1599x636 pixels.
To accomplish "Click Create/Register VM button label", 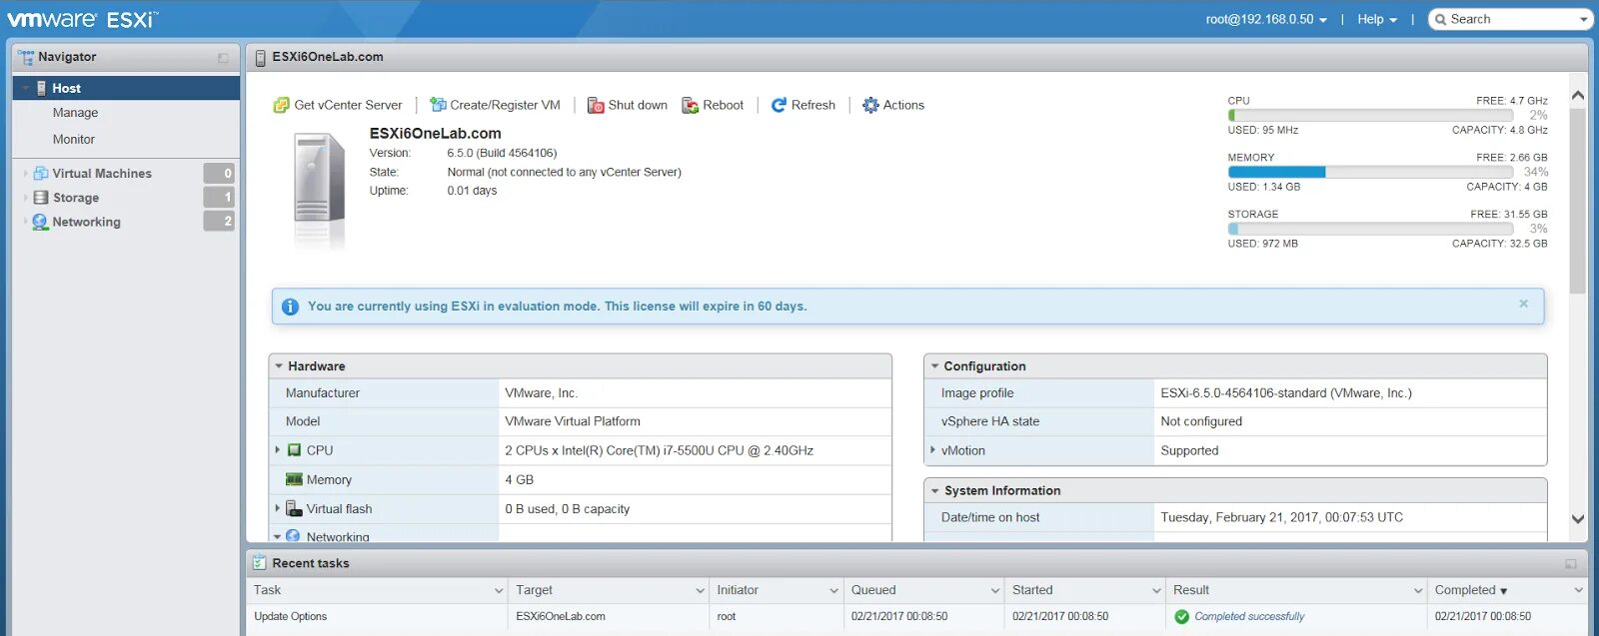I will 505,105.
